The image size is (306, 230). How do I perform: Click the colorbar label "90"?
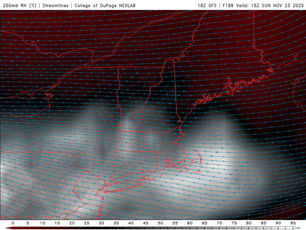278,223
